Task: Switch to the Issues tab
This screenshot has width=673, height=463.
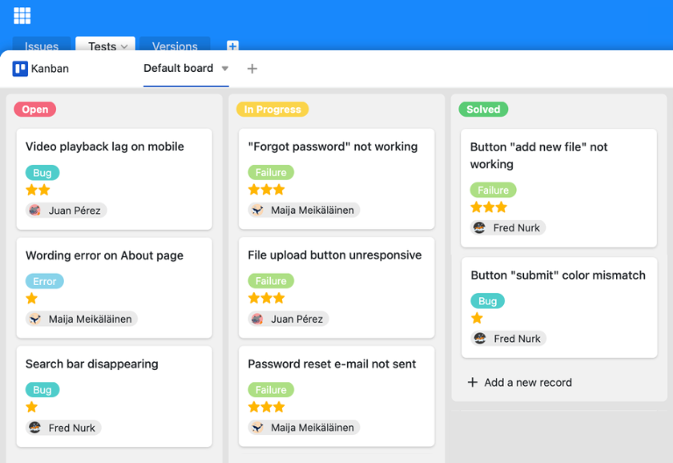Action: point(42,46)
